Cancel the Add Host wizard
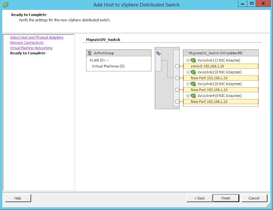Viewport: 273px width, 210px height. [254, 198]
